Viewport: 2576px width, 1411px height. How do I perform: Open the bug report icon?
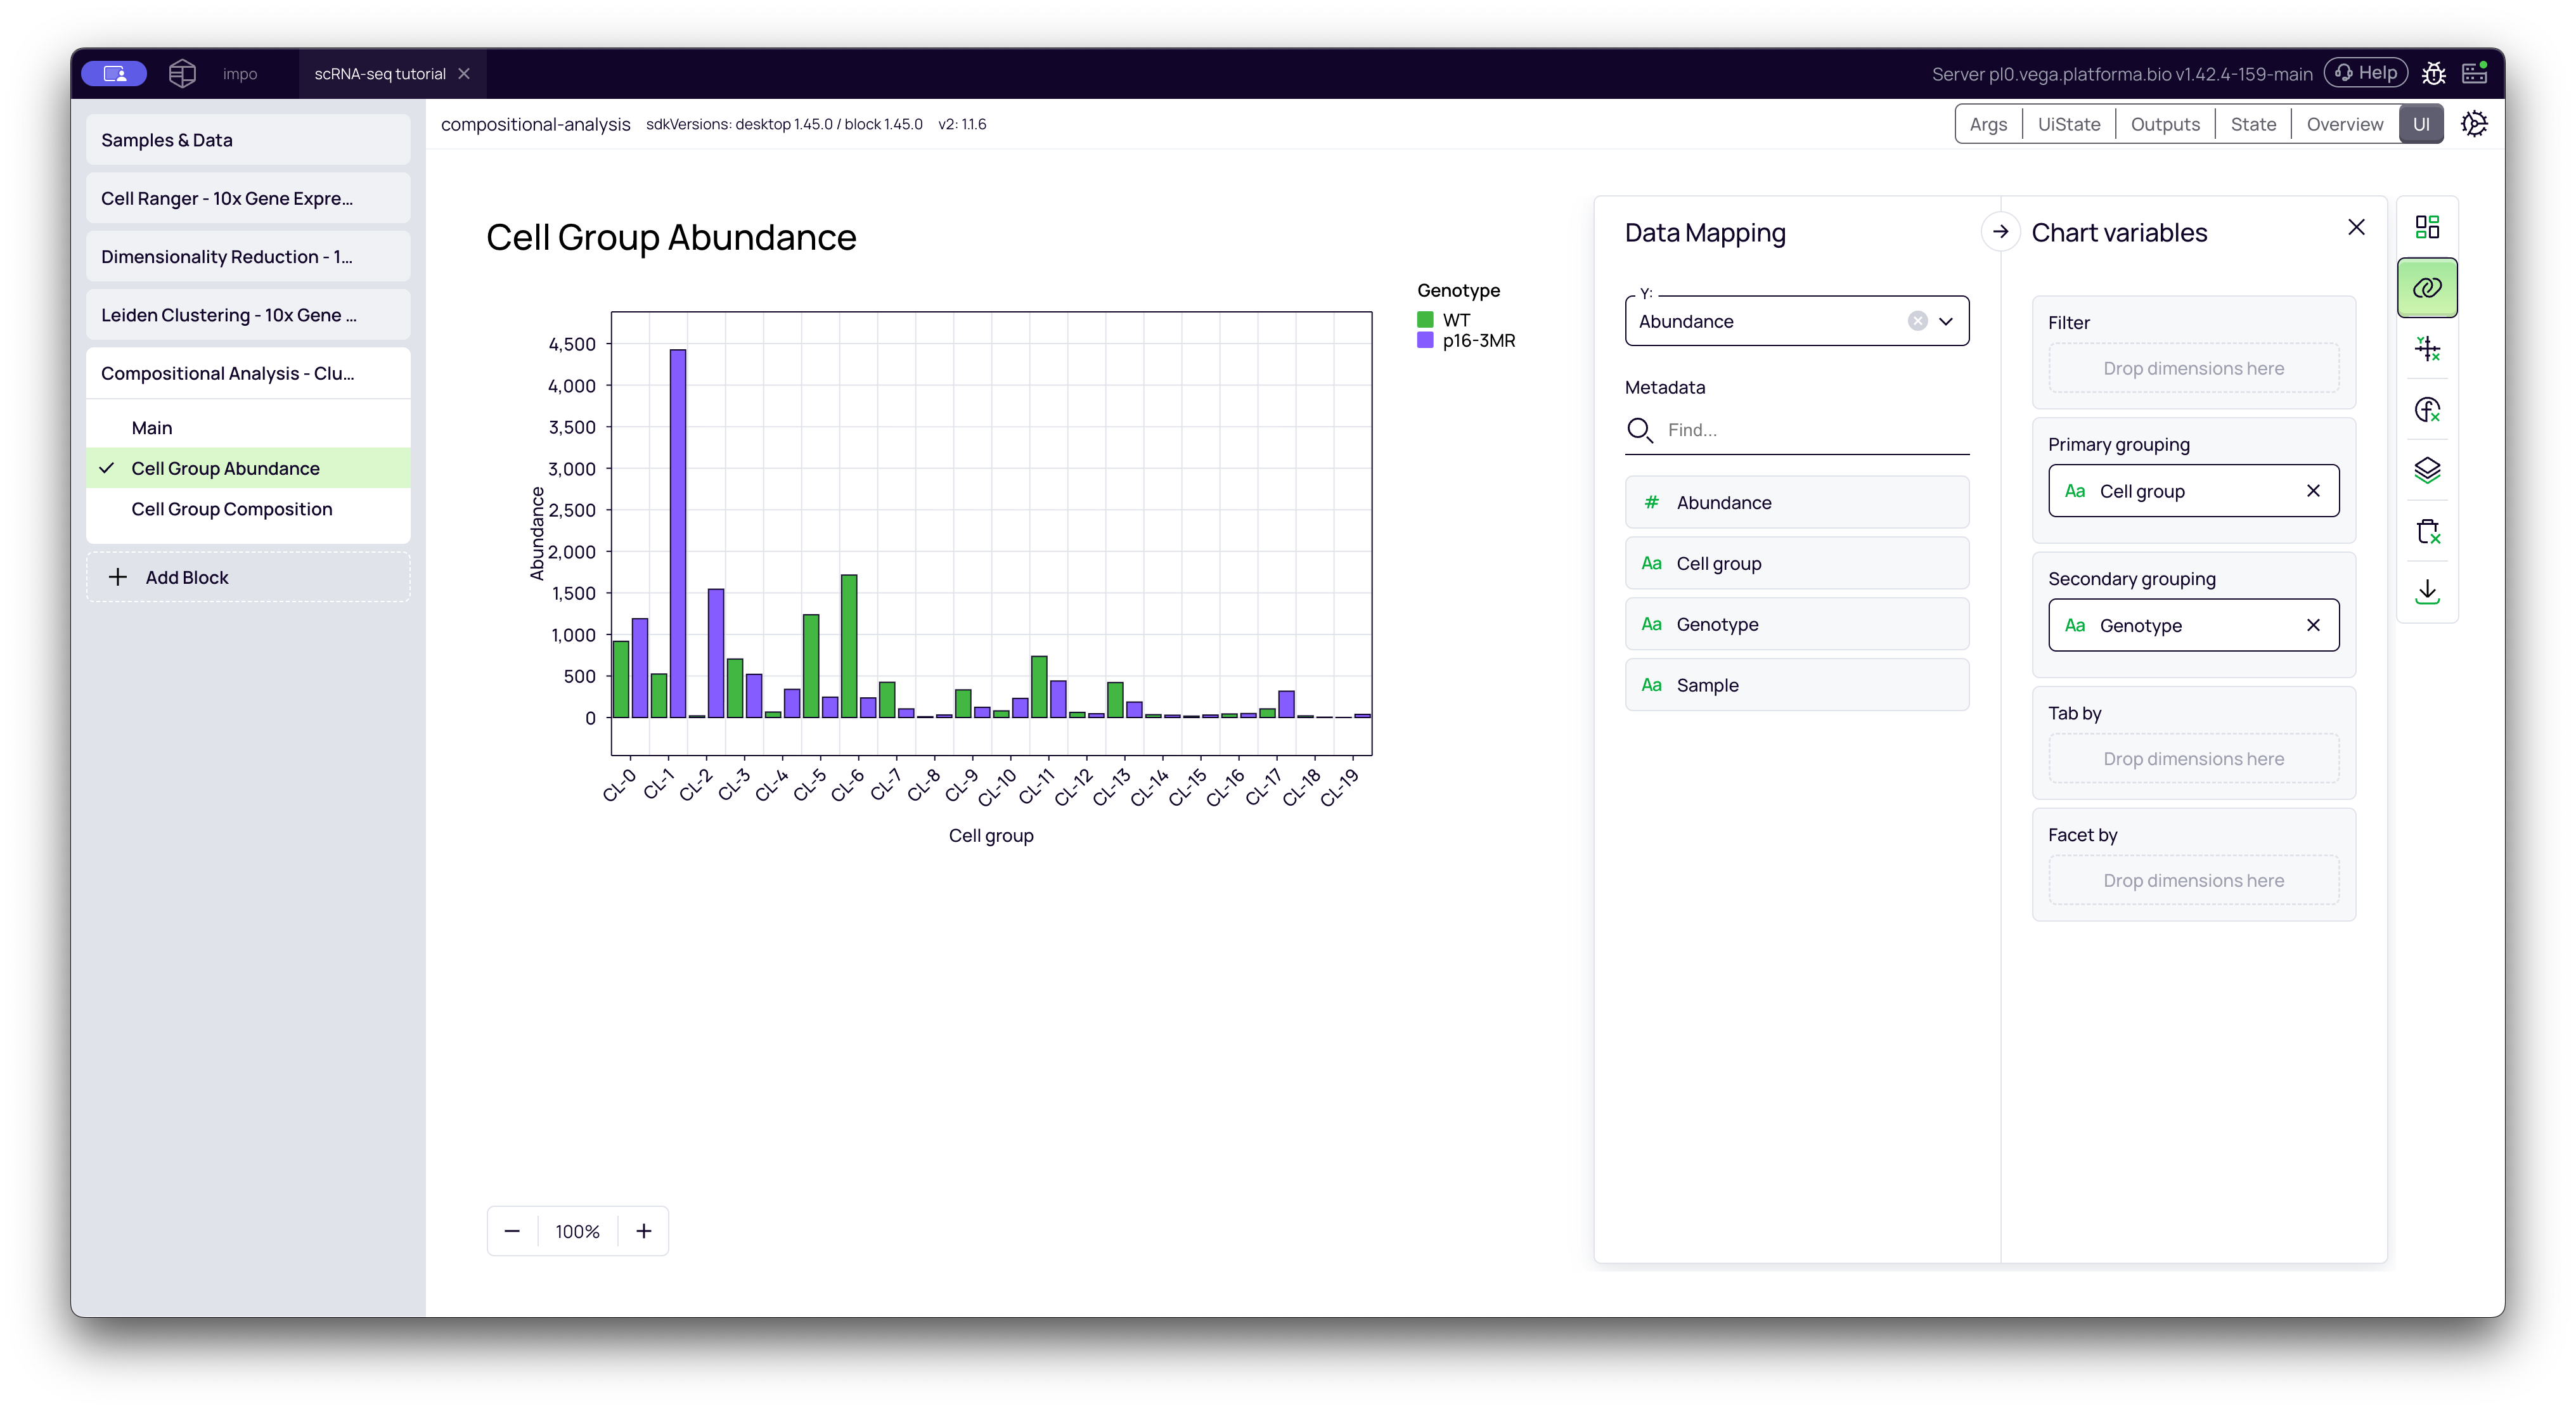2433,73
